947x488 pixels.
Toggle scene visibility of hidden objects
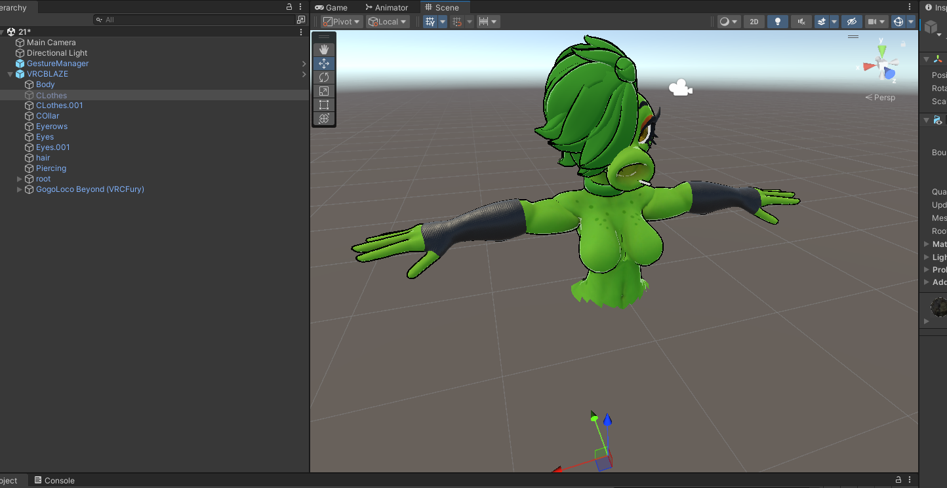[852, 22]
